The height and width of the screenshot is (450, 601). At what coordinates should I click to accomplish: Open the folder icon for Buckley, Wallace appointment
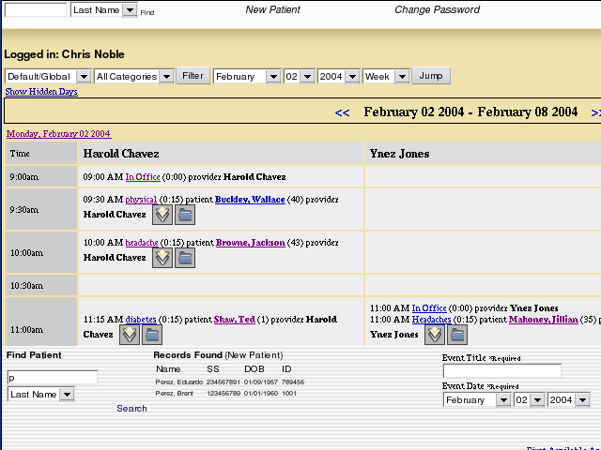click(185, 215)
